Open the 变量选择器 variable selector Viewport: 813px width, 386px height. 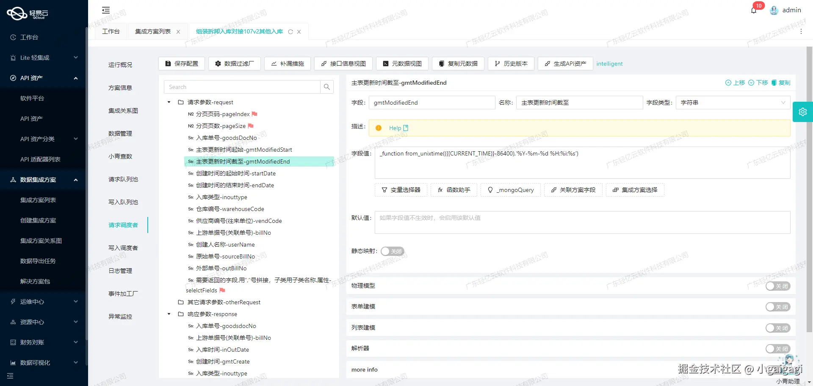pyautogui.click(x=401, y=190)
